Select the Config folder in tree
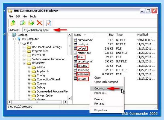 coord(41,75)
